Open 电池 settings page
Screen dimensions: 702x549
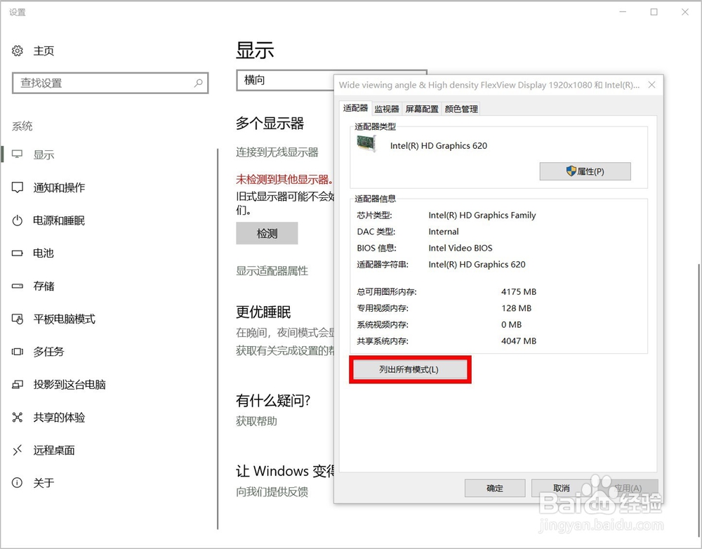[44, 253]
